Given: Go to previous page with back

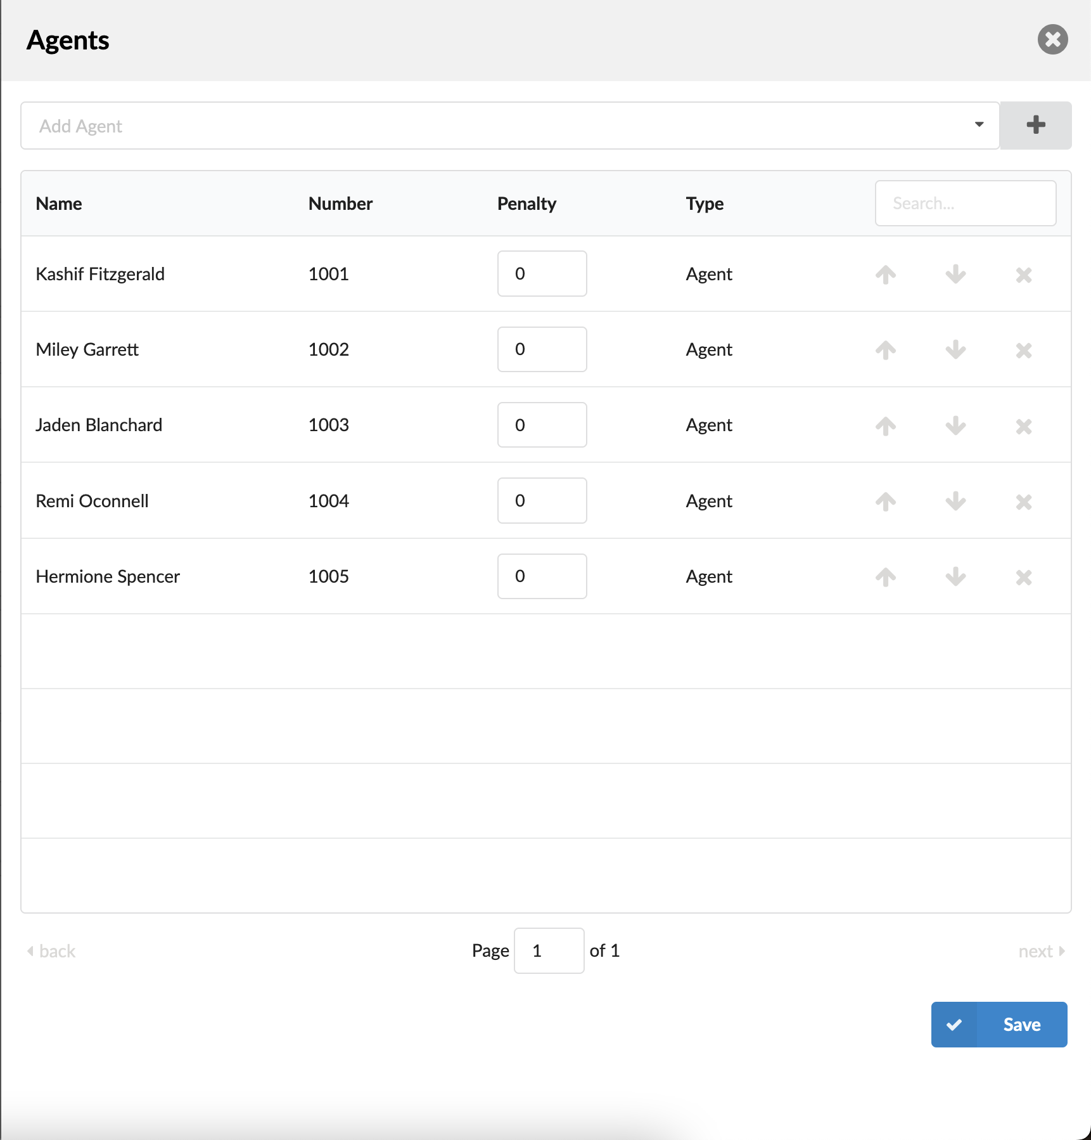Looking at the screenshot, I should point(51,951).
